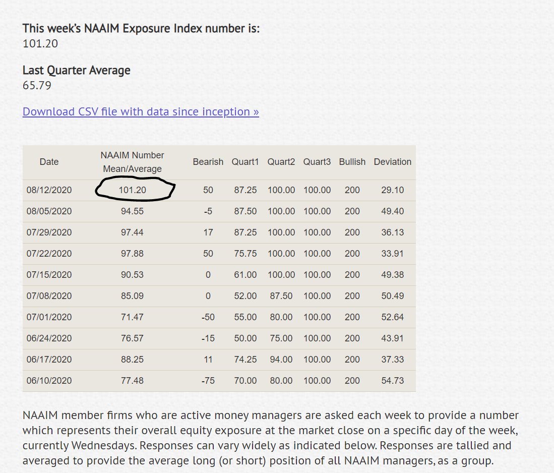Select the 97.88 mean value
The image size is (554, 473).
click(132, 254)
